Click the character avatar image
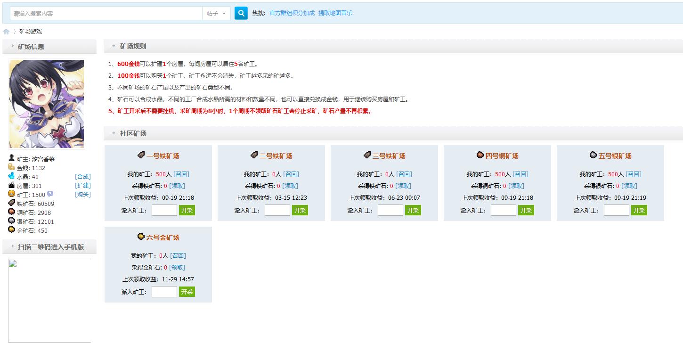The image size is (683, 344). click(47, 104)
